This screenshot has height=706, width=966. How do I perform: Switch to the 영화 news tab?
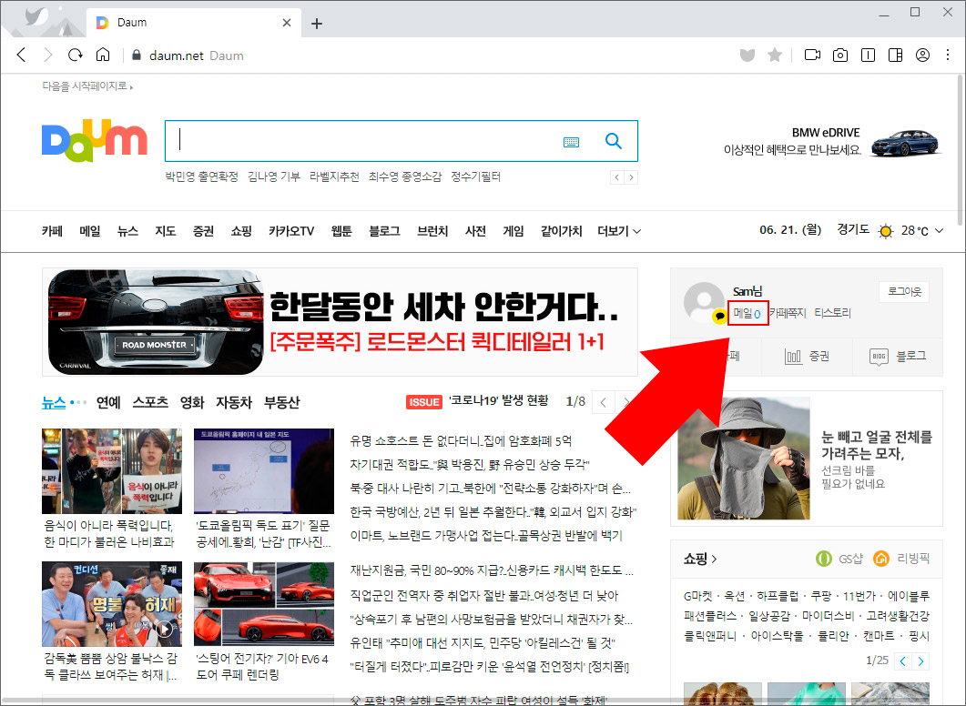192,402
